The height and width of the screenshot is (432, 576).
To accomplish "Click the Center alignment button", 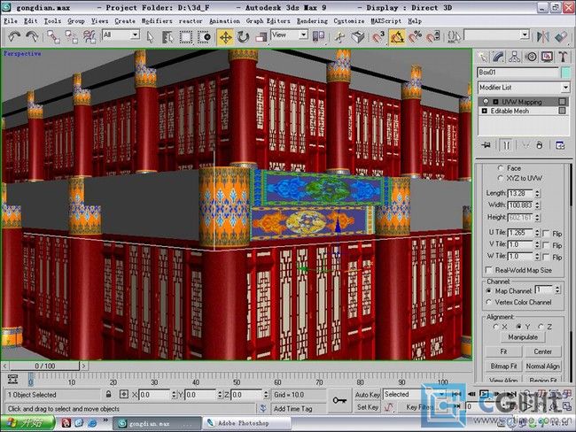I will (542, 351).
